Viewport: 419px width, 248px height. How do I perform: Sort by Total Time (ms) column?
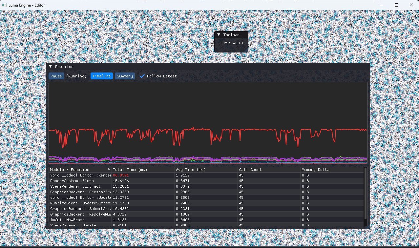coord(130,170)
